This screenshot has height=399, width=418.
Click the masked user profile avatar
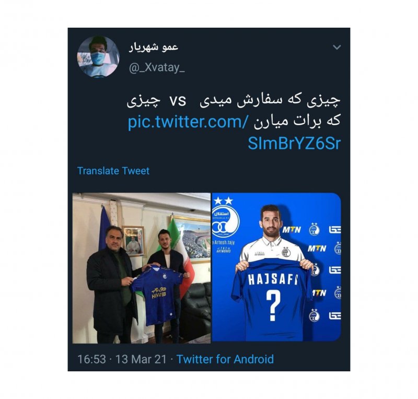tap(98, 57)
